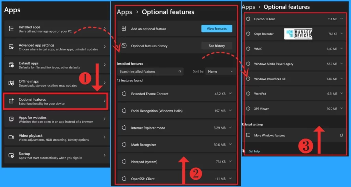Screen dimensions: 351x187
Task: Click the View features button
Action: click(x=217, y=29)
